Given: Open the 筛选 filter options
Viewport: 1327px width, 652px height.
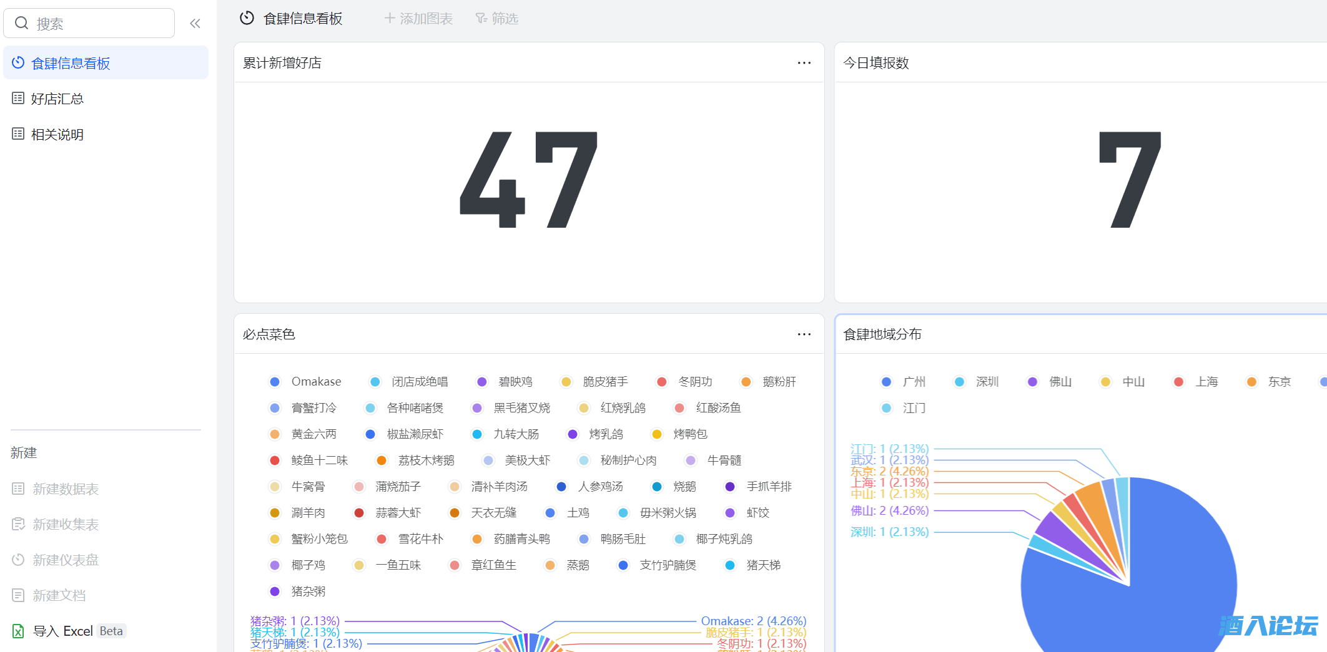Looking at the screenshot, I should tap(497, 19).
